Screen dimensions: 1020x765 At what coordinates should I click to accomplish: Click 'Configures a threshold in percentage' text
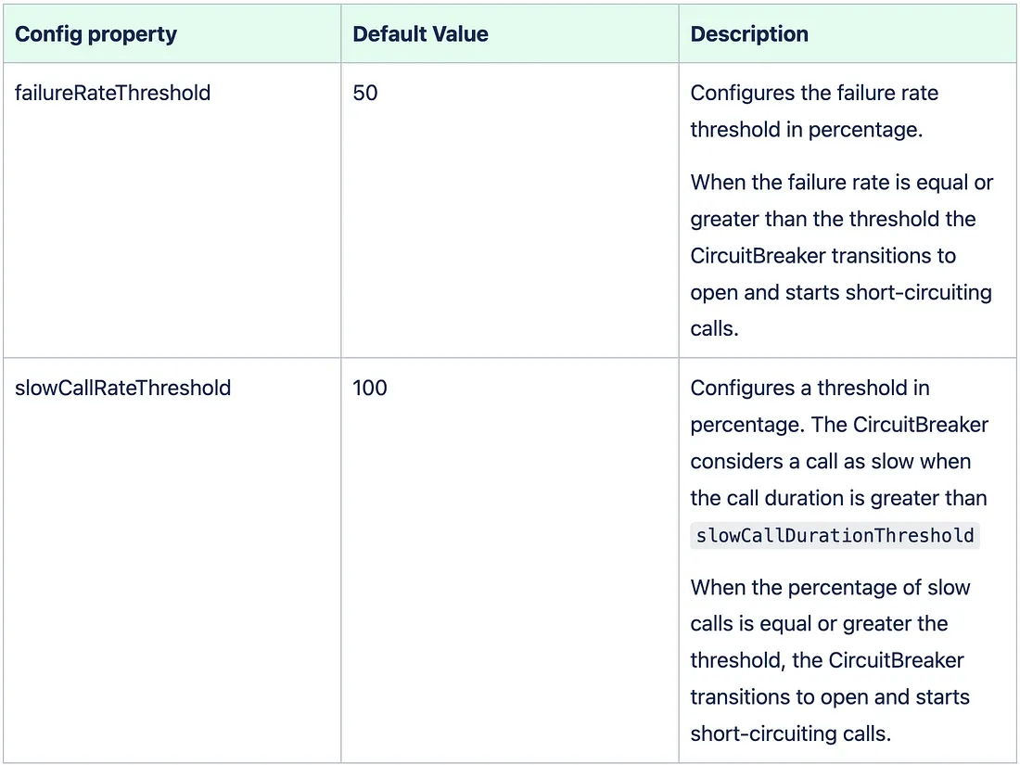pos(810,406)
